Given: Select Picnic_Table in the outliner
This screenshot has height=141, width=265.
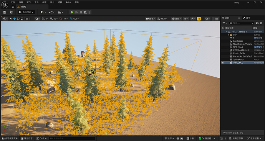Looking at the screenshot, I should [239, 53].
